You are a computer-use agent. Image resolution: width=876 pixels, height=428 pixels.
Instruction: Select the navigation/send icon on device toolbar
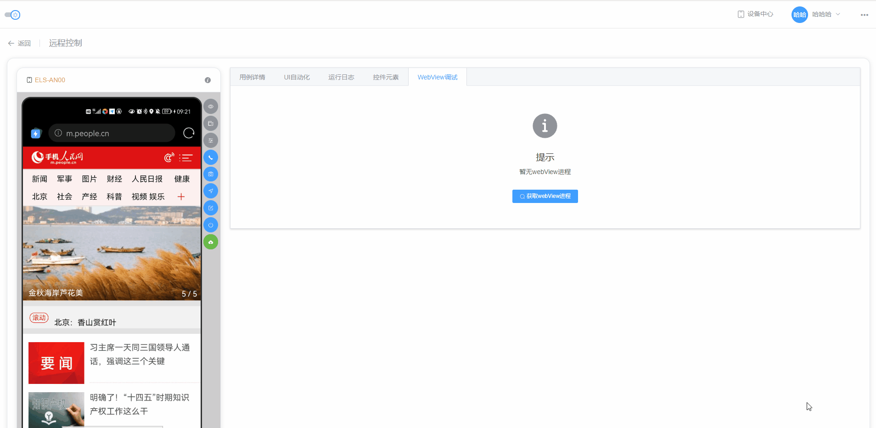pos(211,191)
